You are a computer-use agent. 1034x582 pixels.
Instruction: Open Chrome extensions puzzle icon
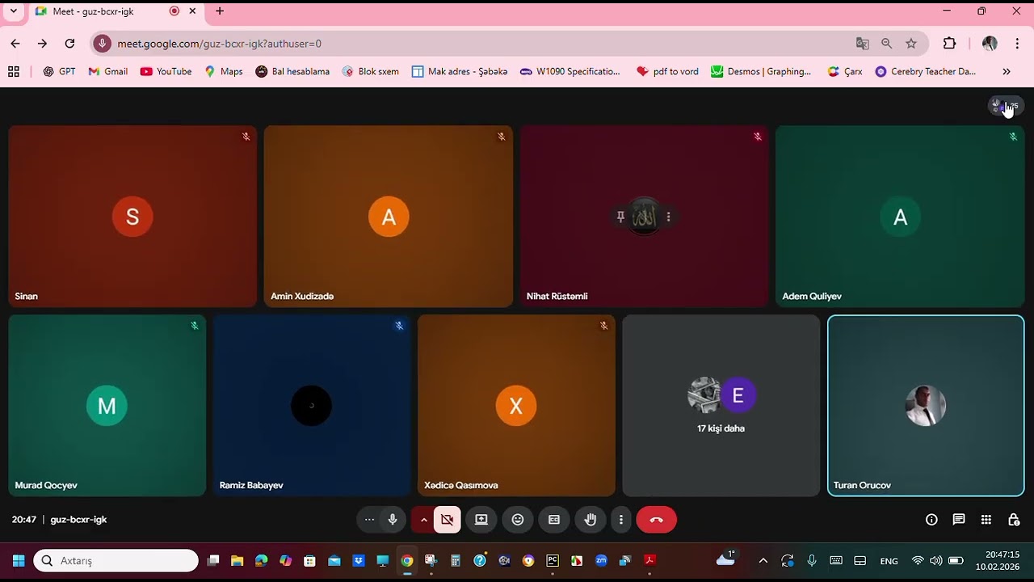coord(950,44)
